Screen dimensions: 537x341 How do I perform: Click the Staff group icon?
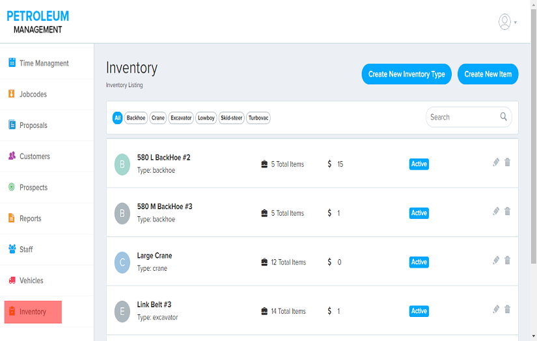click(x=12, y=249)
